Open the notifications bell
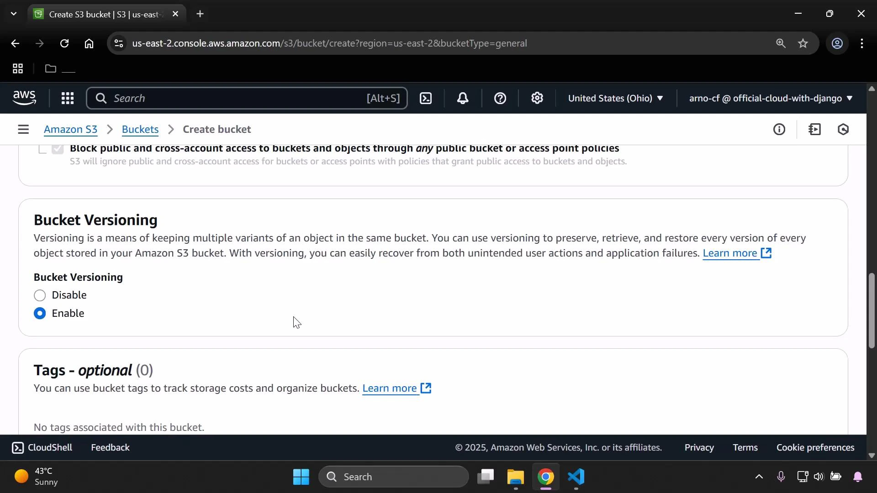 pyautogui.click(x=463, y=98)
